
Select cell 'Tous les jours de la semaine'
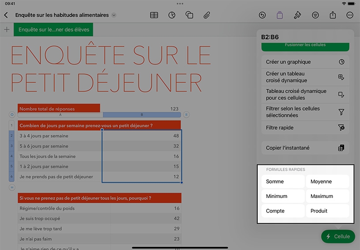pyautogui.click(x=60, y=157)
